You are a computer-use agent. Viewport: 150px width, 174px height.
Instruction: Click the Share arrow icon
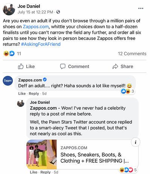tap(115, 67)
